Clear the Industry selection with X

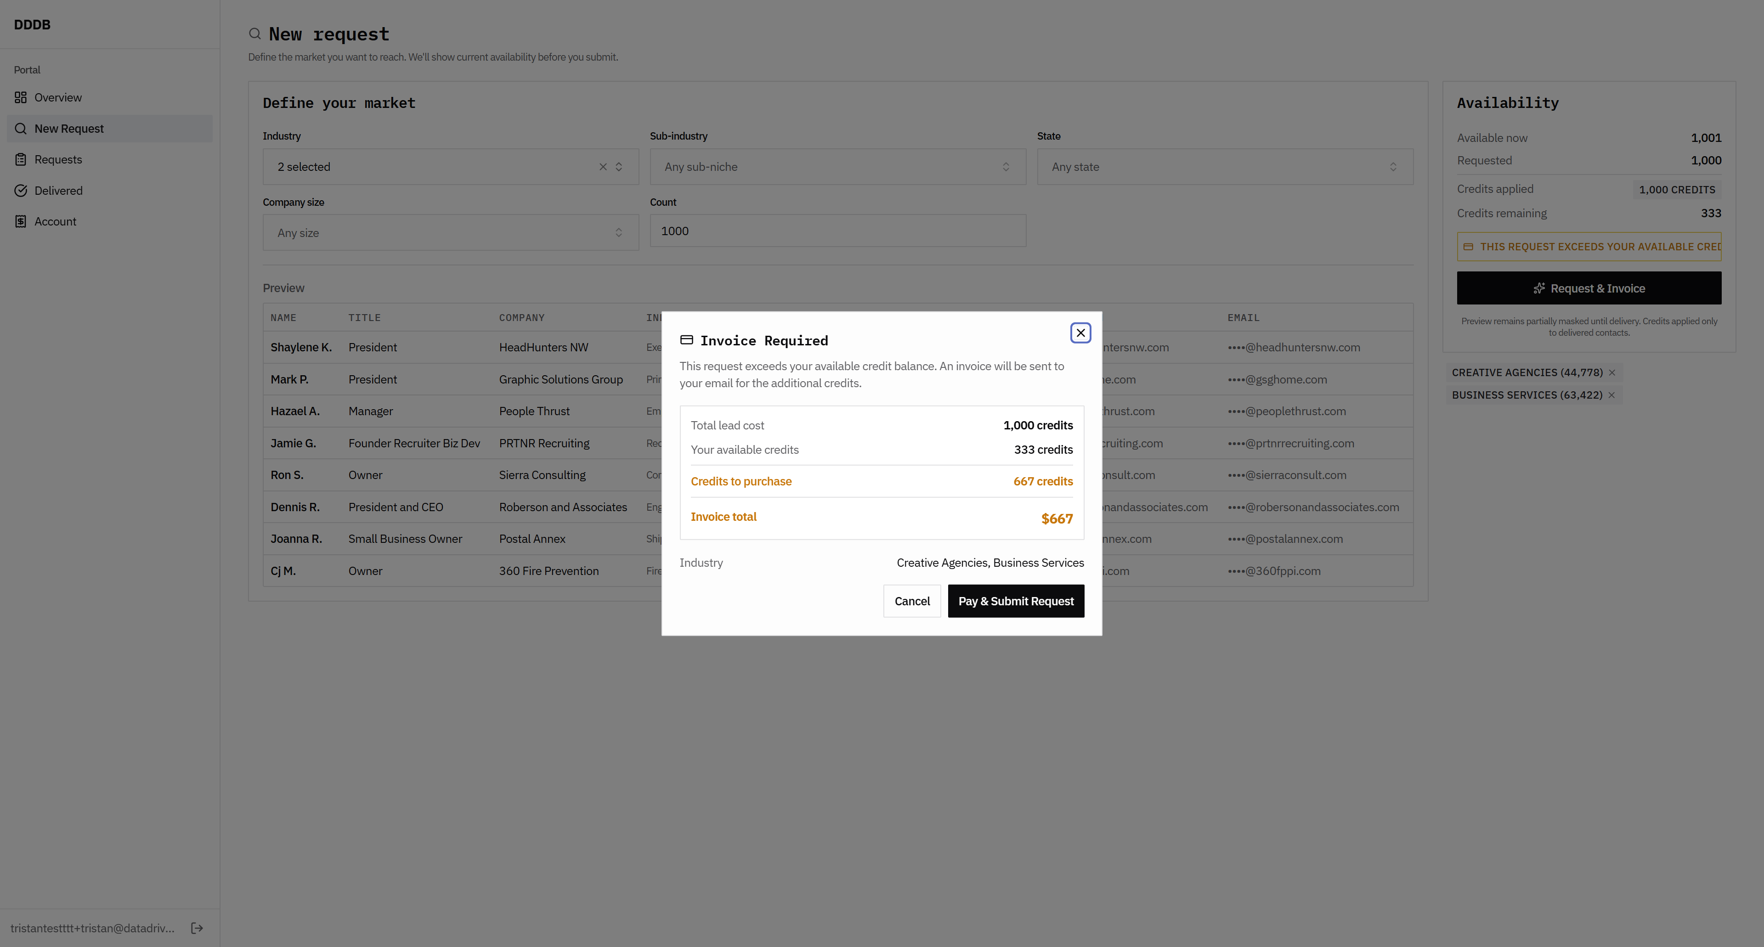tap(603, 166)
